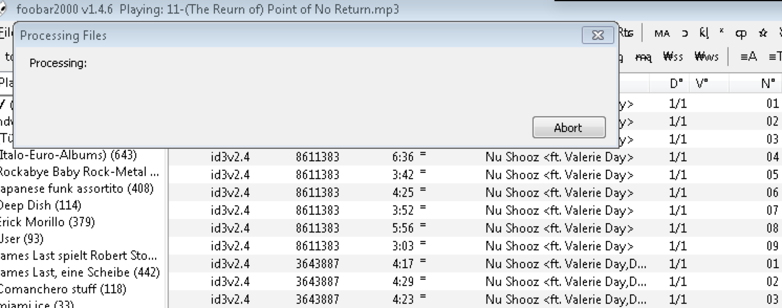Click the Wws toolbar button
The height and width of the screenshot is (308, 782).
click(707, 57)
